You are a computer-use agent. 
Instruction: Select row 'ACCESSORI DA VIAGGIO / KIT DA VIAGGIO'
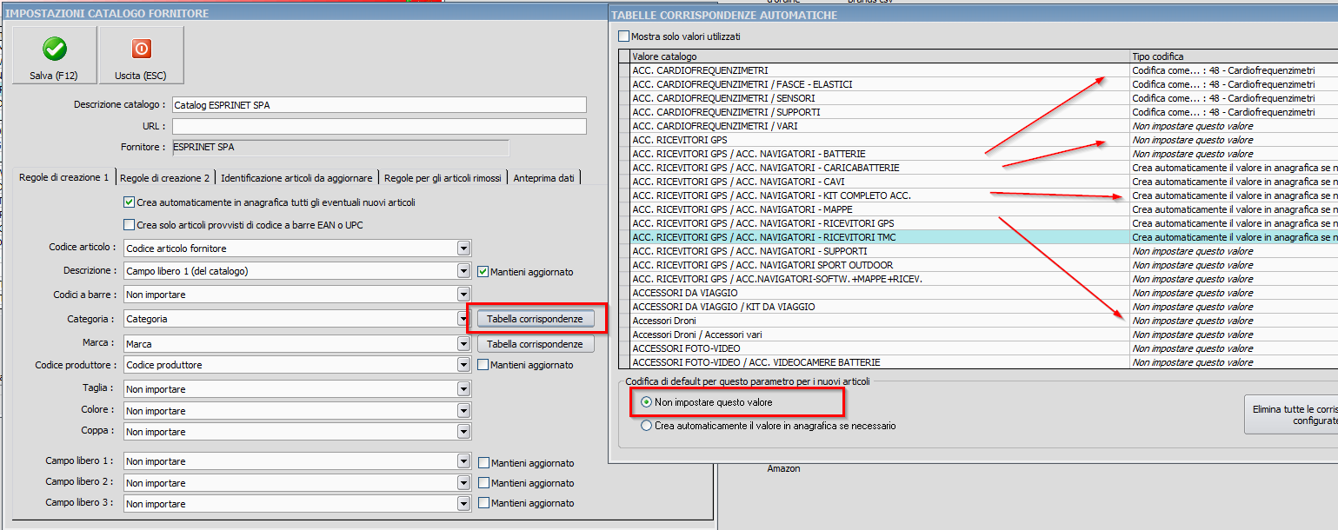click(977, 307)
